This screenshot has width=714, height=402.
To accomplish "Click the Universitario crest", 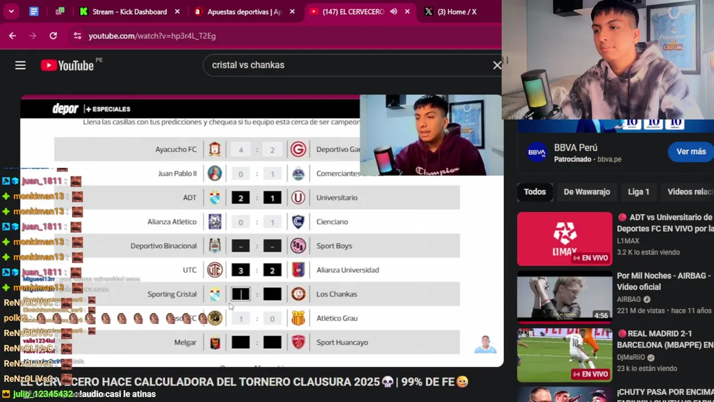I will pyautogui.click(x=298, y=198).
